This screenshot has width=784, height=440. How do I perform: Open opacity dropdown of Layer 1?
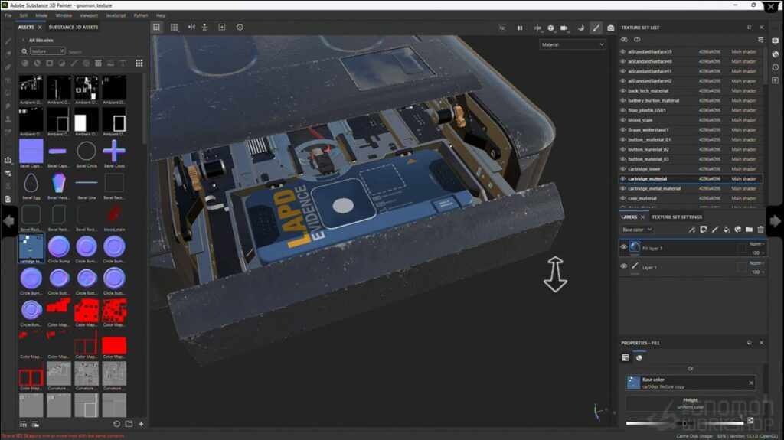click(x=758, y=272)
